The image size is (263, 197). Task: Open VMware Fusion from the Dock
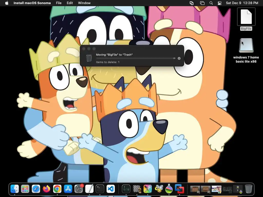coord(180,189)
